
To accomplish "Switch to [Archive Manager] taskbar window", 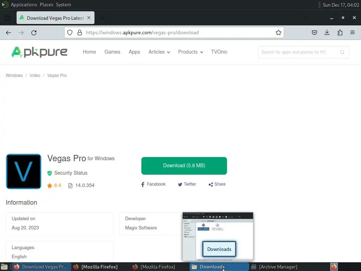I will tap(278, 267).
